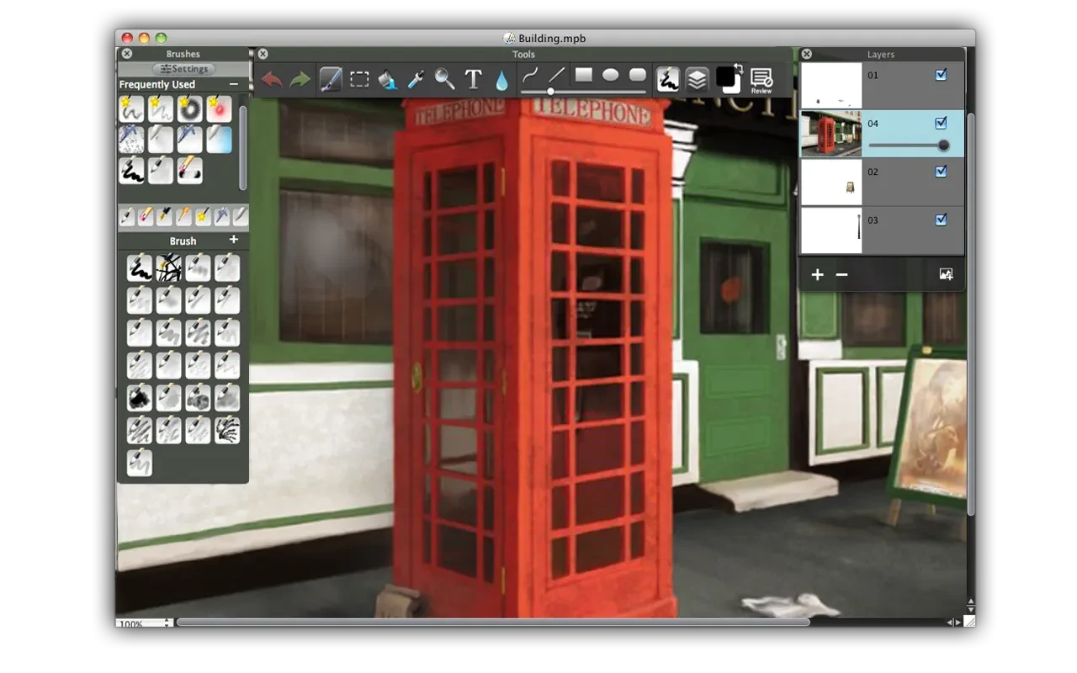Click the black foreground color swatch
Viewport: 1077px width, 673px height.
pyautogui.click(x=724, y=77)
